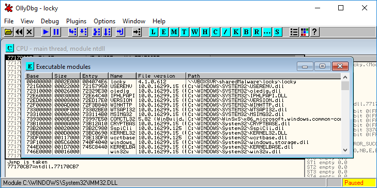Open the Options menu
Viewport: 377px width, 188px height.
tap(104, 21)
